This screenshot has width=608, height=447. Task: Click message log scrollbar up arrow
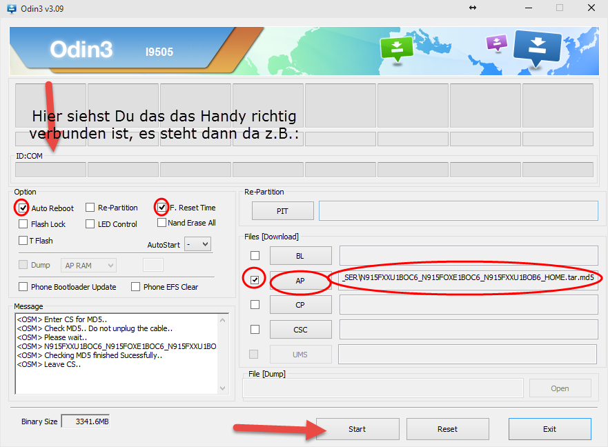[223, 320]
